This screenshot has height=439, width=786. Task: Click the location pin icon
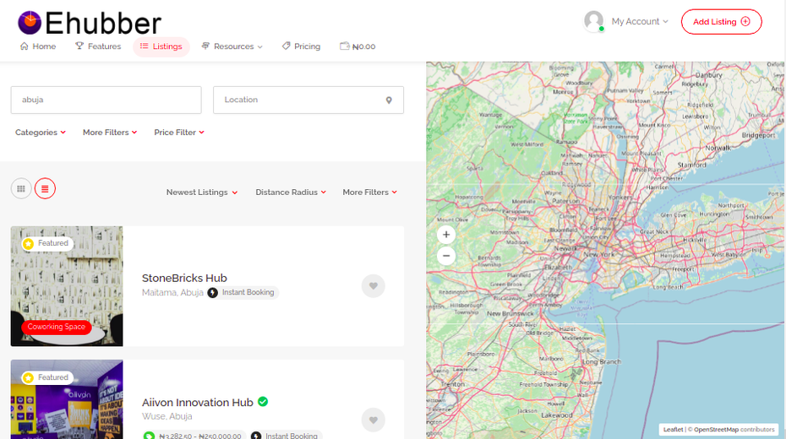point(389,100)
